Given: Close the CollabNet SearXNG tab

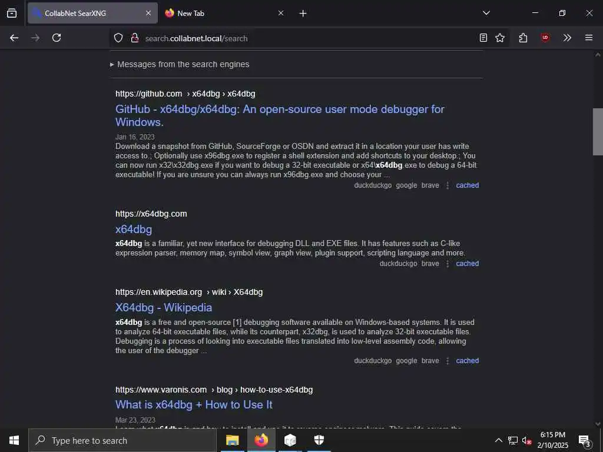Looking at the screenshot, I should tap(148, 13).
